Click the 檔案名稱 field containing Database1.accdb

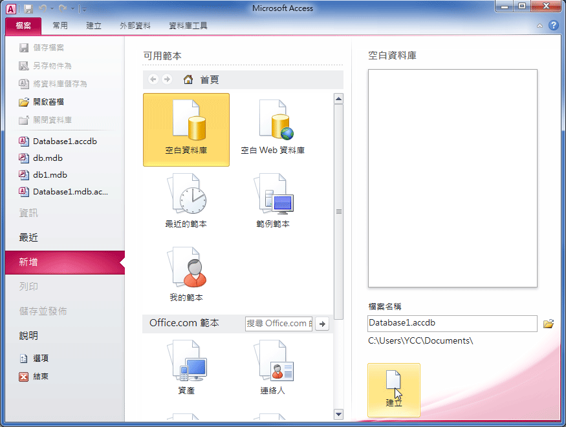pos(452,323)
